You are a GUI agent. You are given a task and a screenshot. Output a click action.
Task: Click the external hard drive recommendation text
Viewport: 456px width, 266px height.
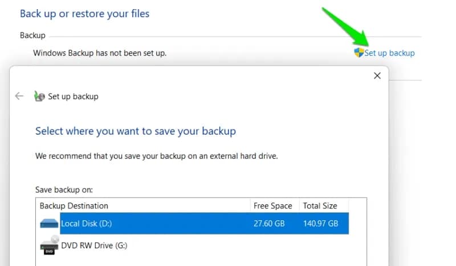pyautogui.click(x=156, y=156)
